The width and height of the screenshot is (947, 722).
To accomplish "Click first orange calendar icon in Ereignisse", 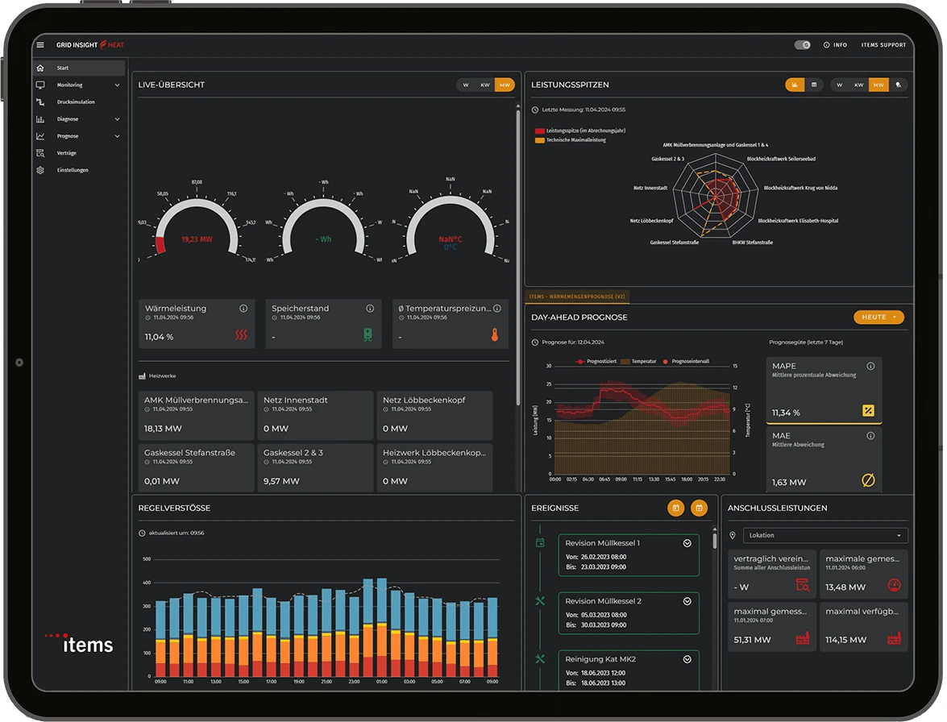I will pos(676,508).
